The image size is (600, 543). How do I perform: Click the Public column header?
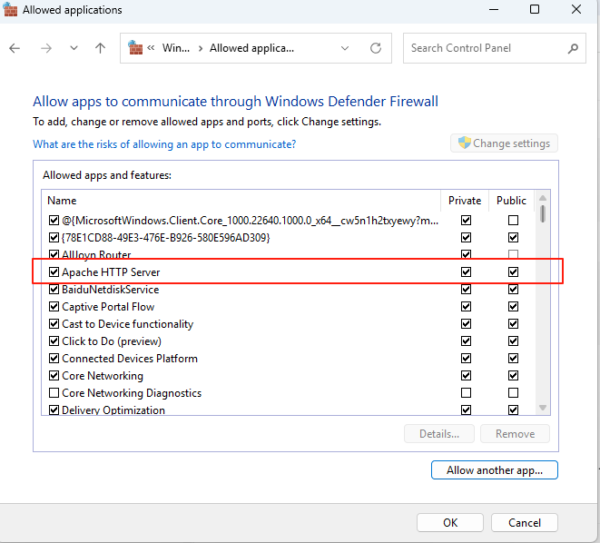pyautogui.click(x=511, y=201)
